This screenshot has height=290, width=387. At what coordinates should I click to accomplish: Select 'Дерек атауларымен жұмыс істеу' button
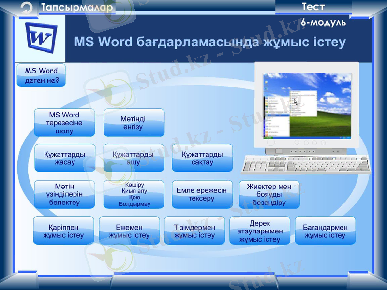click(260, 231)
